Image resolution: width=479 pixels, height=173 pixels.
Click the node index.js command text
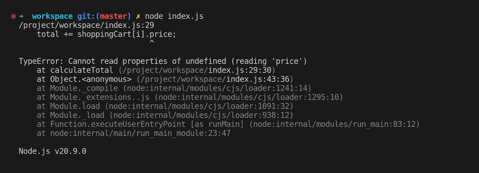pos(174,16)
